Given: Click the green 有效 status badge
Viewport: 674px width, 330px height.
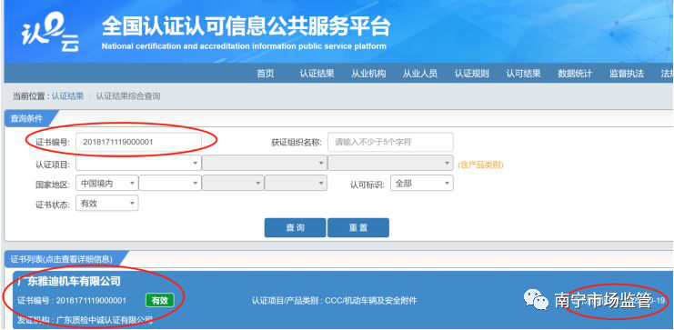Looking at the screenshot, I should (x=159, y=300).
